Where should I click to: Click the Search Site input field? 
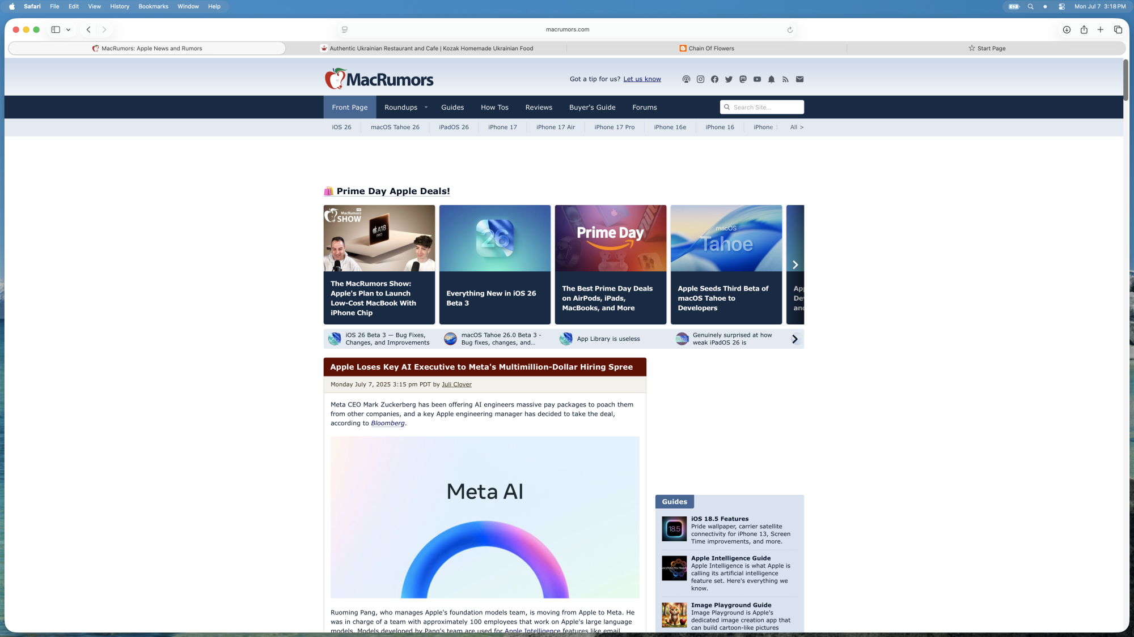[x=762, y=107]
